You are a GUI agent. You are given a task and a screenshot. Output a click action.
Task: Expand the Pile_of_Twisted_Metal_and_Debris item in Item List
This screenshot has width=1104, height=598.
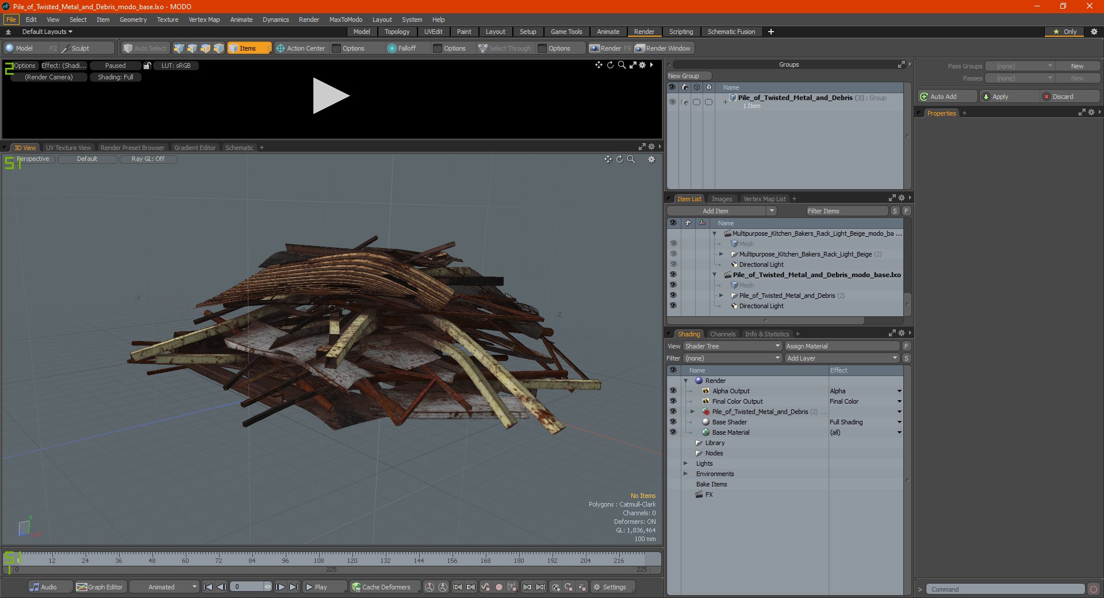(x=721, y=296)
